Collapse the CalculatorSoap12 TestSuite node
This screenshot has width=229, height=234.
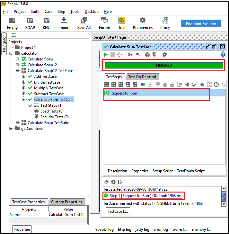coord(17,71)
